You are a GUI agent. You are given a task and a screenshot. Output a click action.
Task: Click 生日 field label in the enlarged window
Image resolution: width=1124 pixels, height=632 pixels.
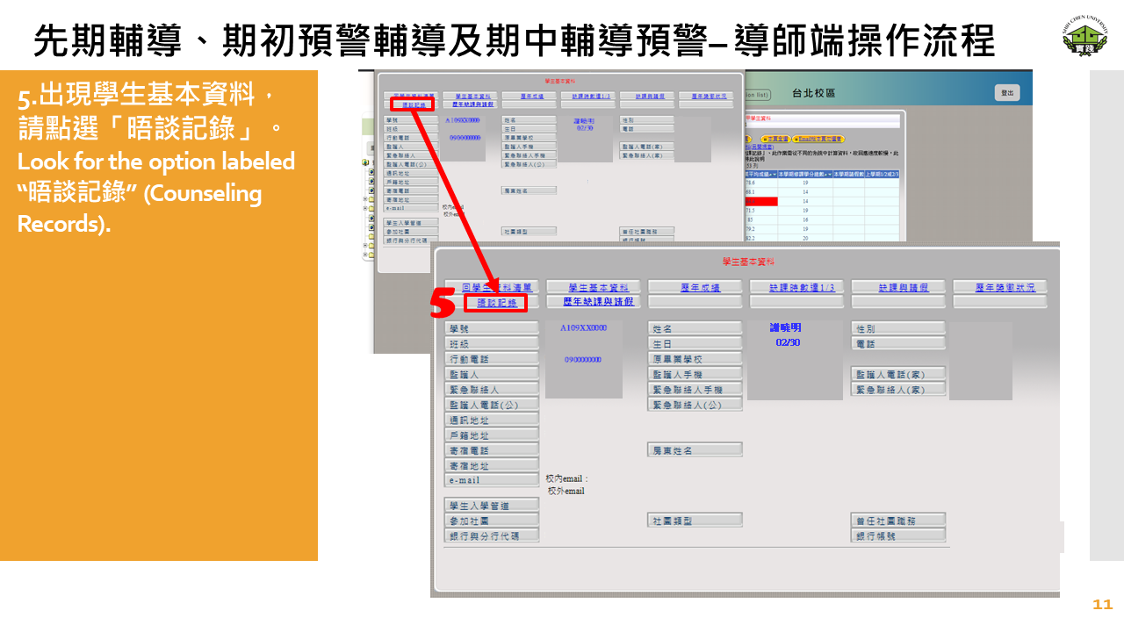[x=695, y=343]
